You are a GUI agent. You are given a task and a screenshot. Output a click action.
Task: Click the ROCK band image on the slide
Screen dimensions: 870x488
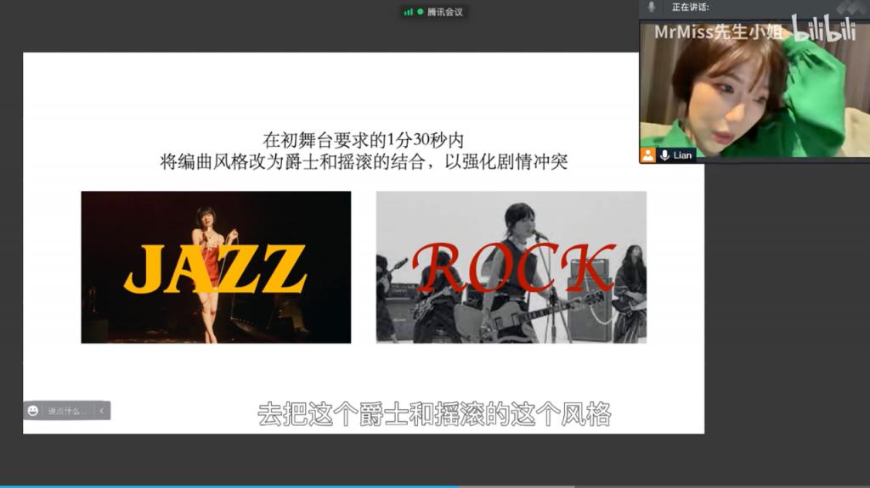pos(511,267)
